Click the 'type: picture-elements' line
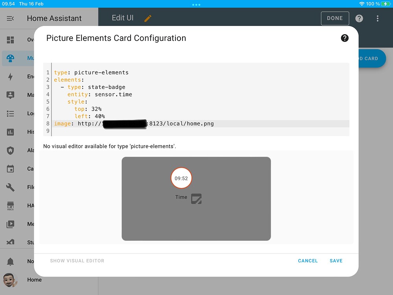This screenshot has height=295, width=393. (x=91, y=72)
